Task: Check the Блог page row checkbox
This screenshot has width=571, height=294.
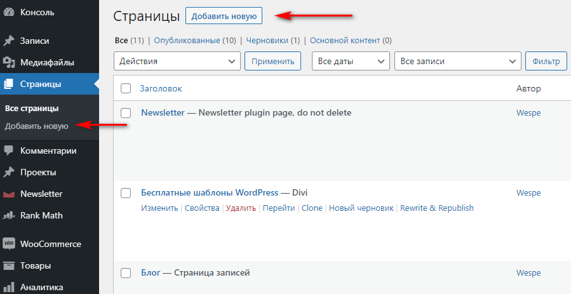Action: (x=126, y=273)
